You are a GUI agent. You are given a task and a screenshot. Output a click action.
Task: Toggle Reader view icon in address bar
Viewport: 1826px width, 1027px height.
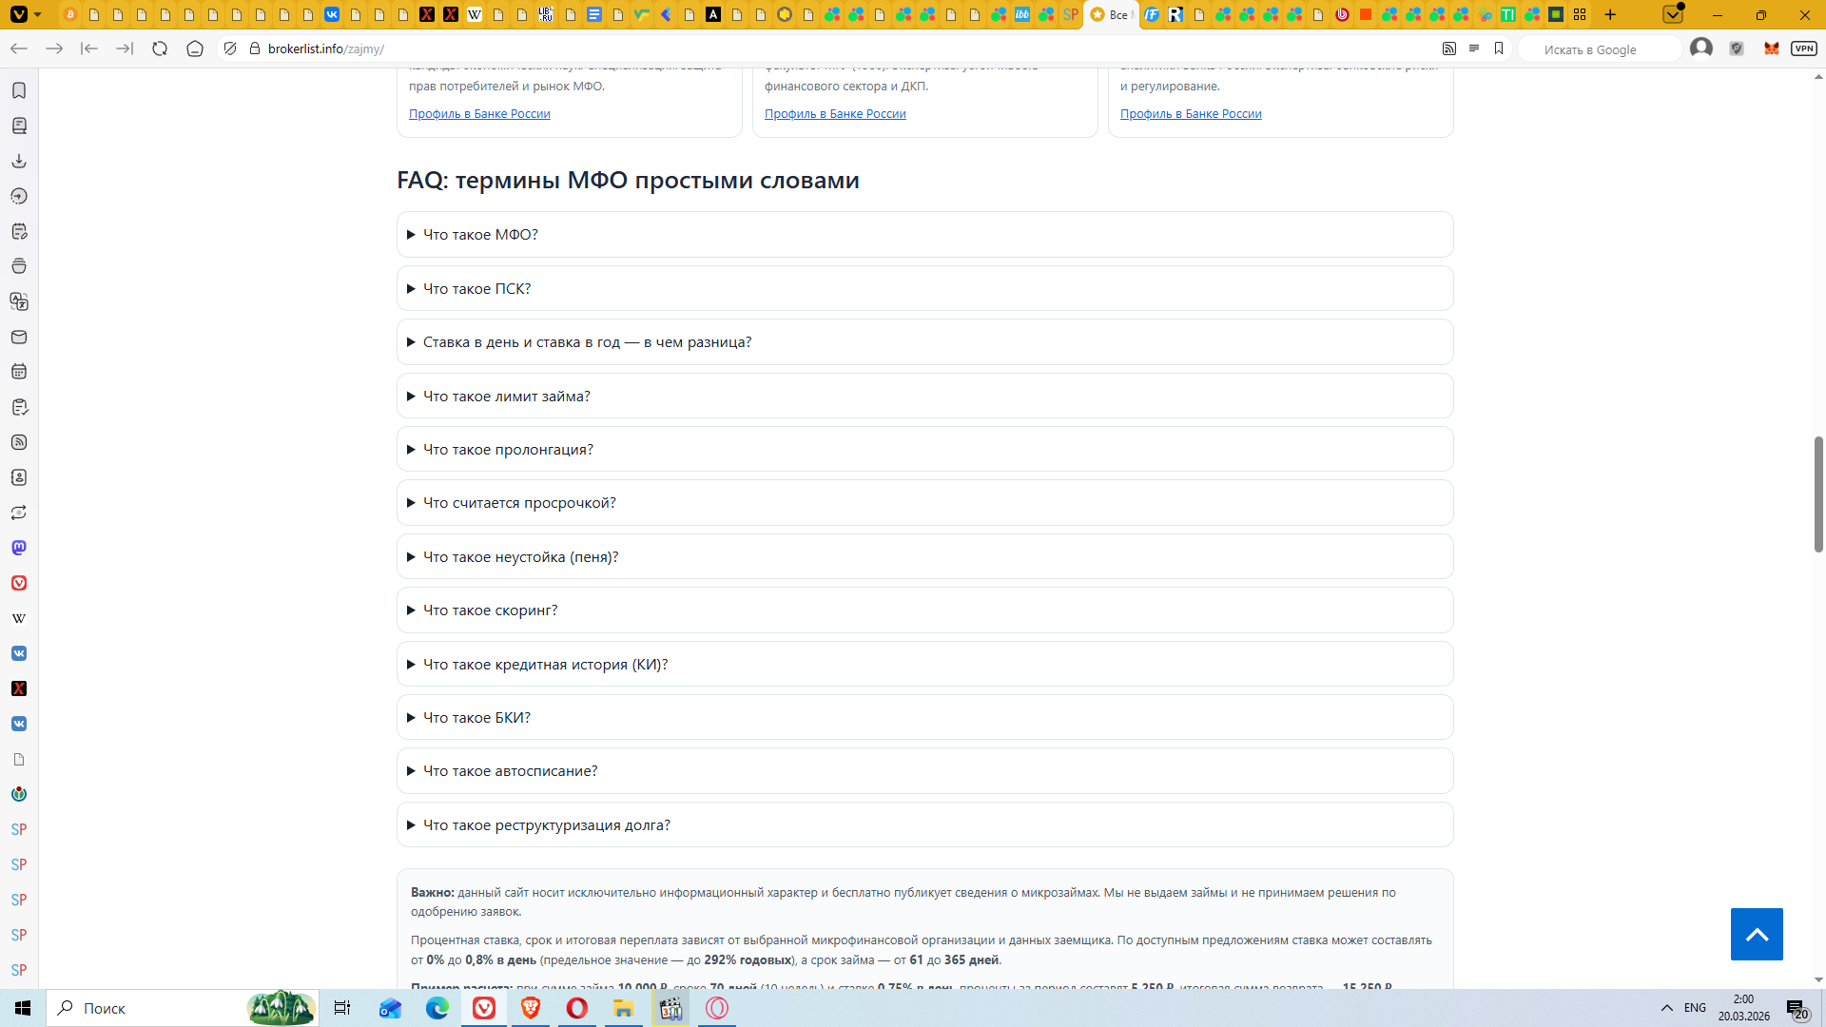[1474, 48]
